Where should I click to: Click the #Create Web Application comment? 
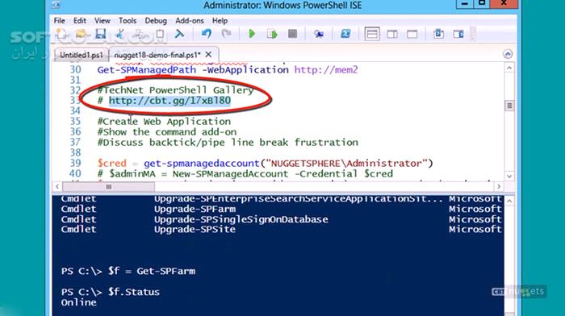pos(164,121)
